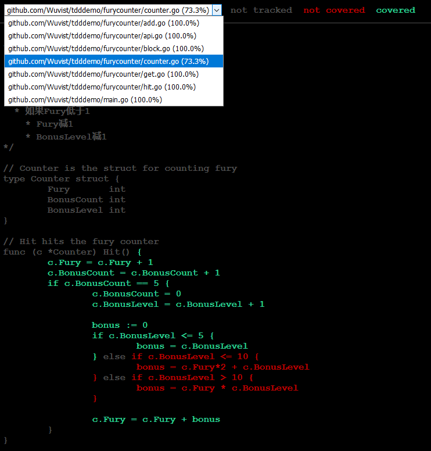Image resolution: width=431 pixels, height=451 pixels.
Task: Click the line 'c.BonusCount = 0'
Action: pyautogui.click(x=137, y=294)
